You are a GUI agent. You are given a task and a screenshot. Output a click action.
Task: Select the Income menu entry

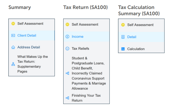pyautogui.click(x=86, y=37)
